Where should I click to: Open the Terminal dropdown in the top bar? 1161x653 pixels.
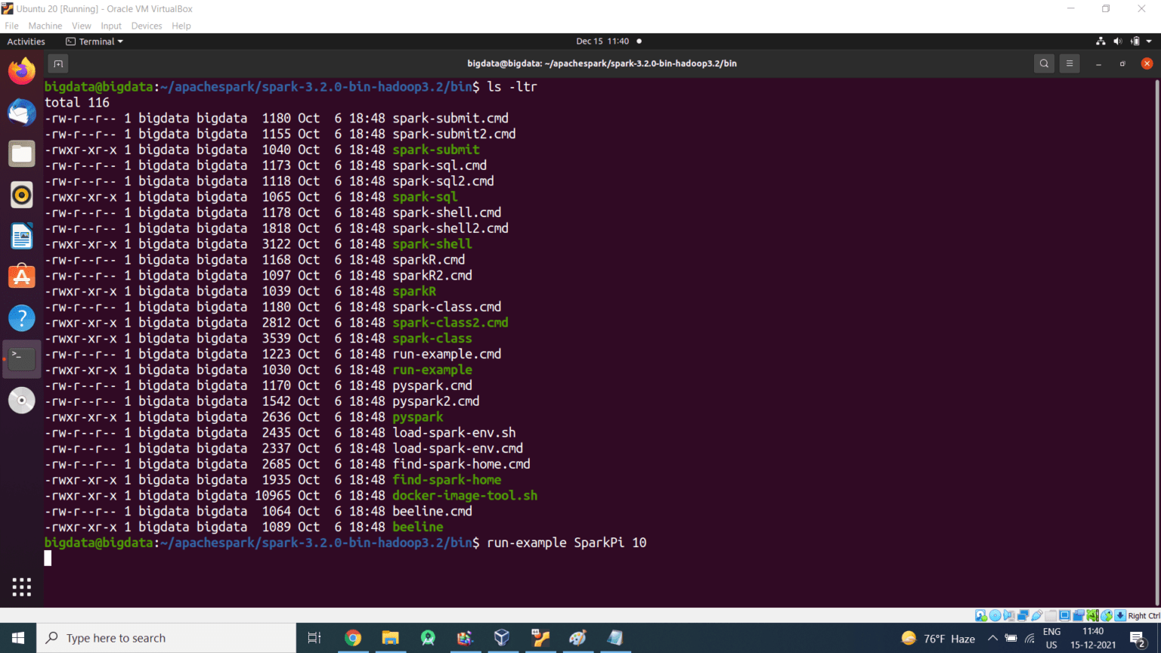94,42
